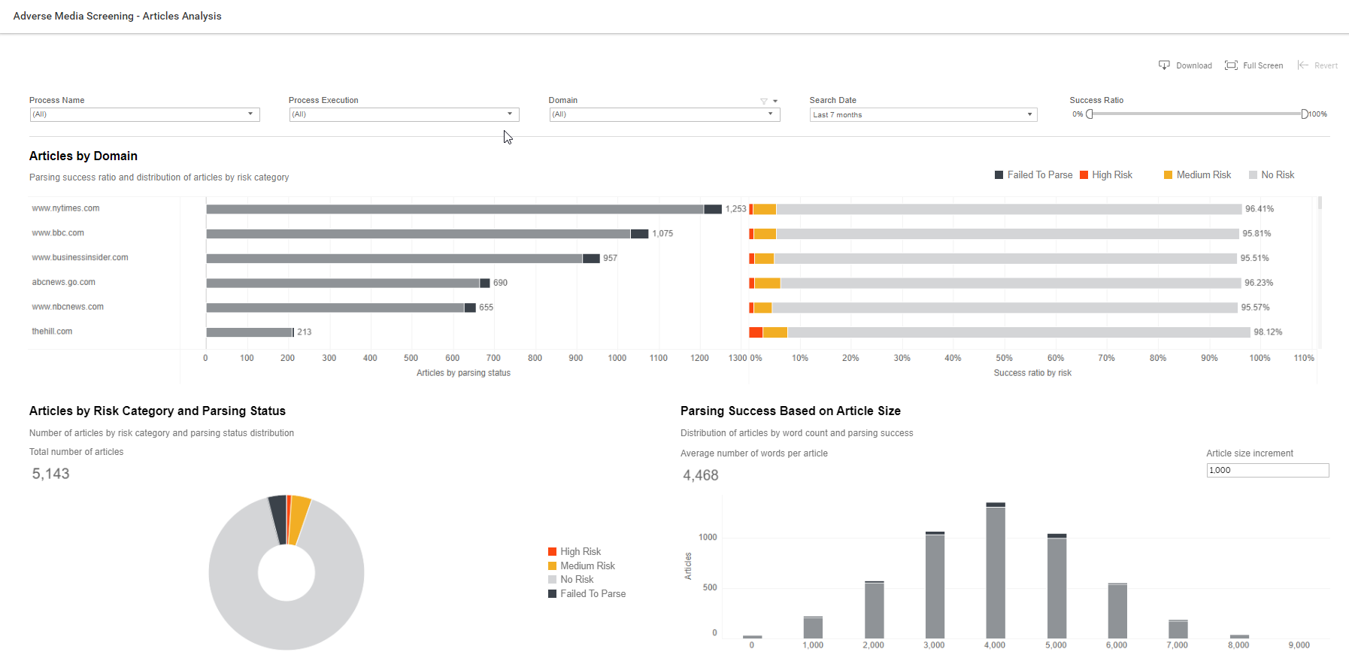
Task: Click the High Risk legend square in top legend
Action: coord(1084,175)
